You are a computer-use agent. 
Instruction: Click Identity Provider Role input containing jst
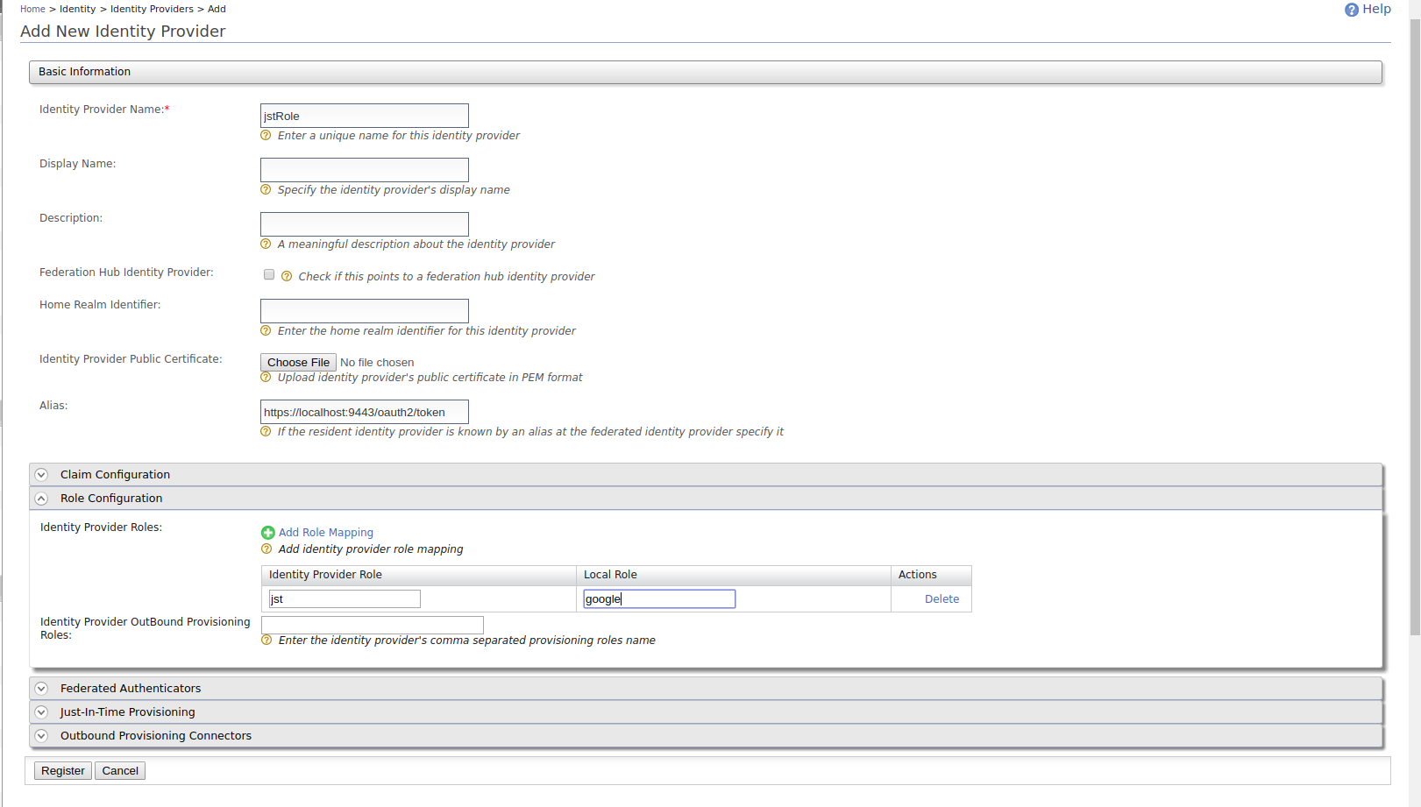pyautogui.click(x=345, y=599)
